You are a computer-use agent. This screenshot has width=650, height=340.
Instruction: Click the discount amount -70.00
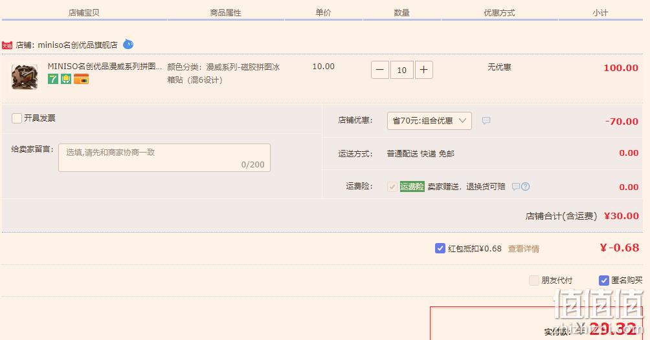[622, 122]
